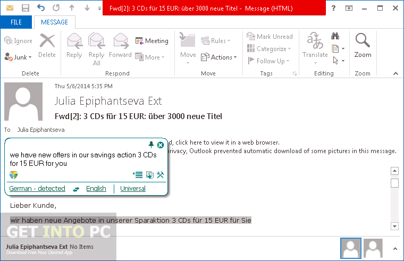The width and height of the screenshot is (404, 261).
Task: Click the list lines icon in the translation popup
Action: (x=138, y=175)
